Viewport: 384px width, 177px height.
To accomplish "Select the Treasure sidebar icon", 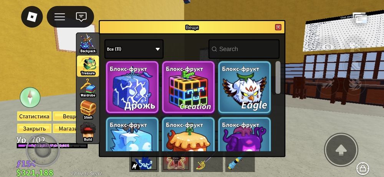I will pyautogui.click(x=88, y=66).
